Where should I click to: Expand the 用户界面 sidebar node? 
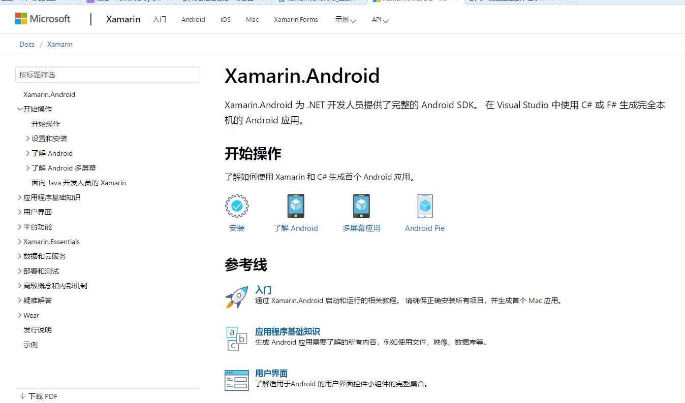coord(20,212)
